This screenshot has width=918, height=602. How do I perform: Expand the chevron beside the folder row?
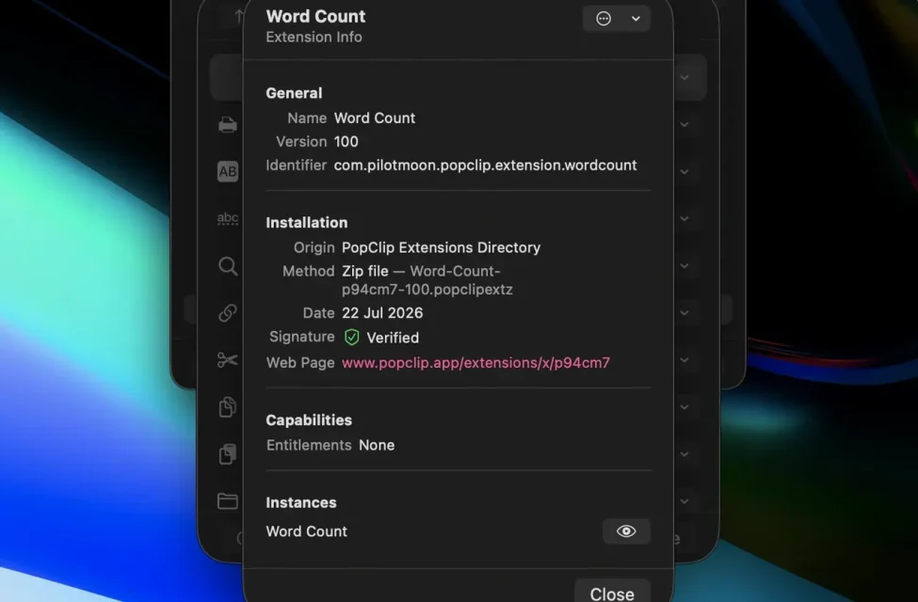[x=684, y=501]
